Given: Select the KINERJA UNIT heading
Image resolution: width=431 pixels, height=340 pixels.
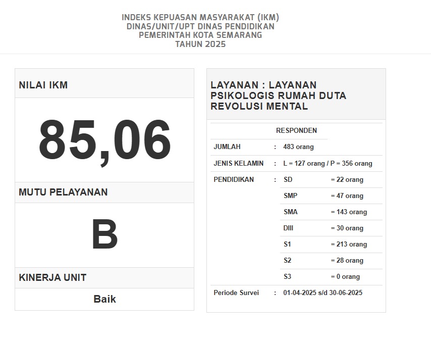Looking at the screenshot, I should [x=52, y=278].
